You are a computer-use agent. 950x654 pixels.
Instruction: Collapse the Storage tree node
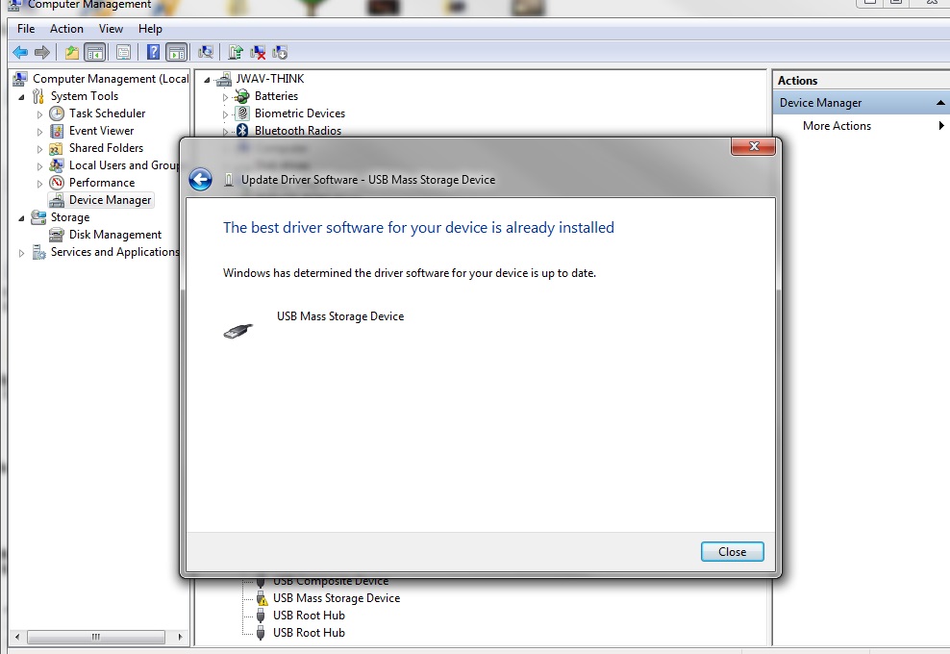(22, 217)
